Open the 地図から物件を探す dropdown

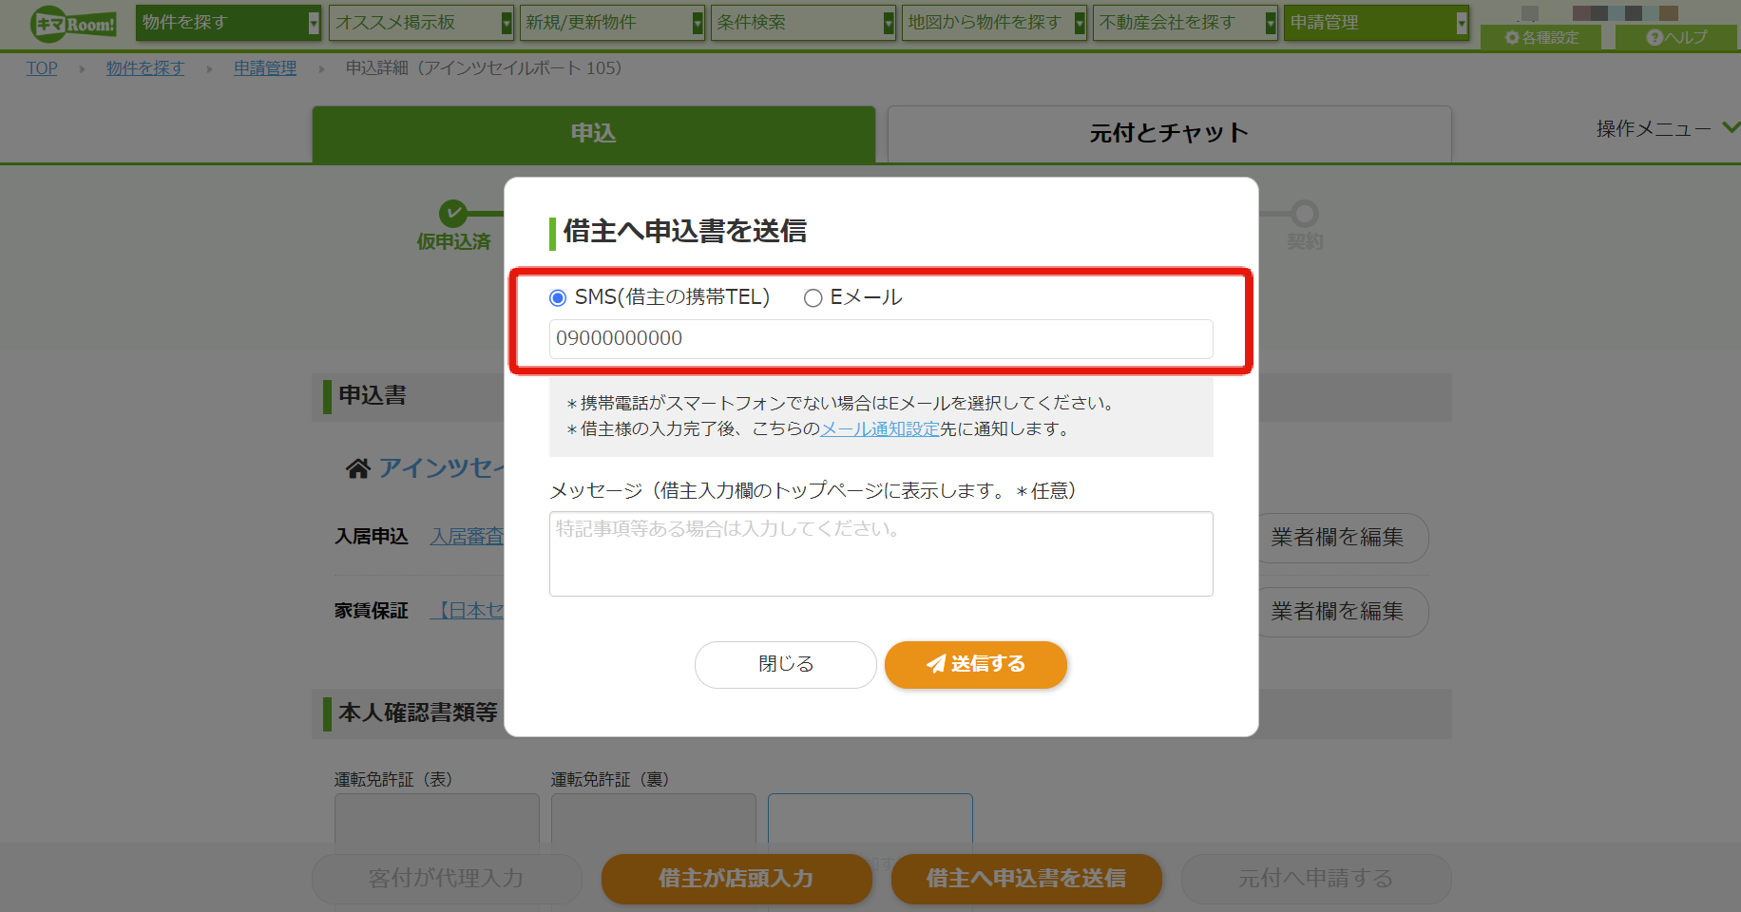(994, 23)
